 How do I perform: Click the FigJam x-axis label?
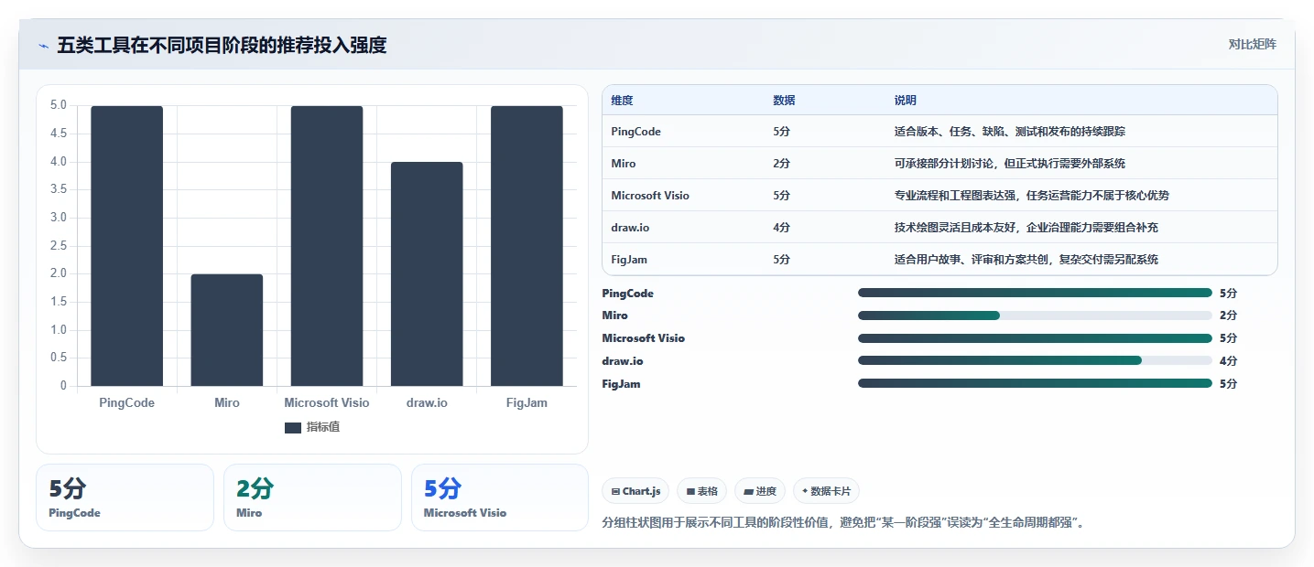[527, 402]
